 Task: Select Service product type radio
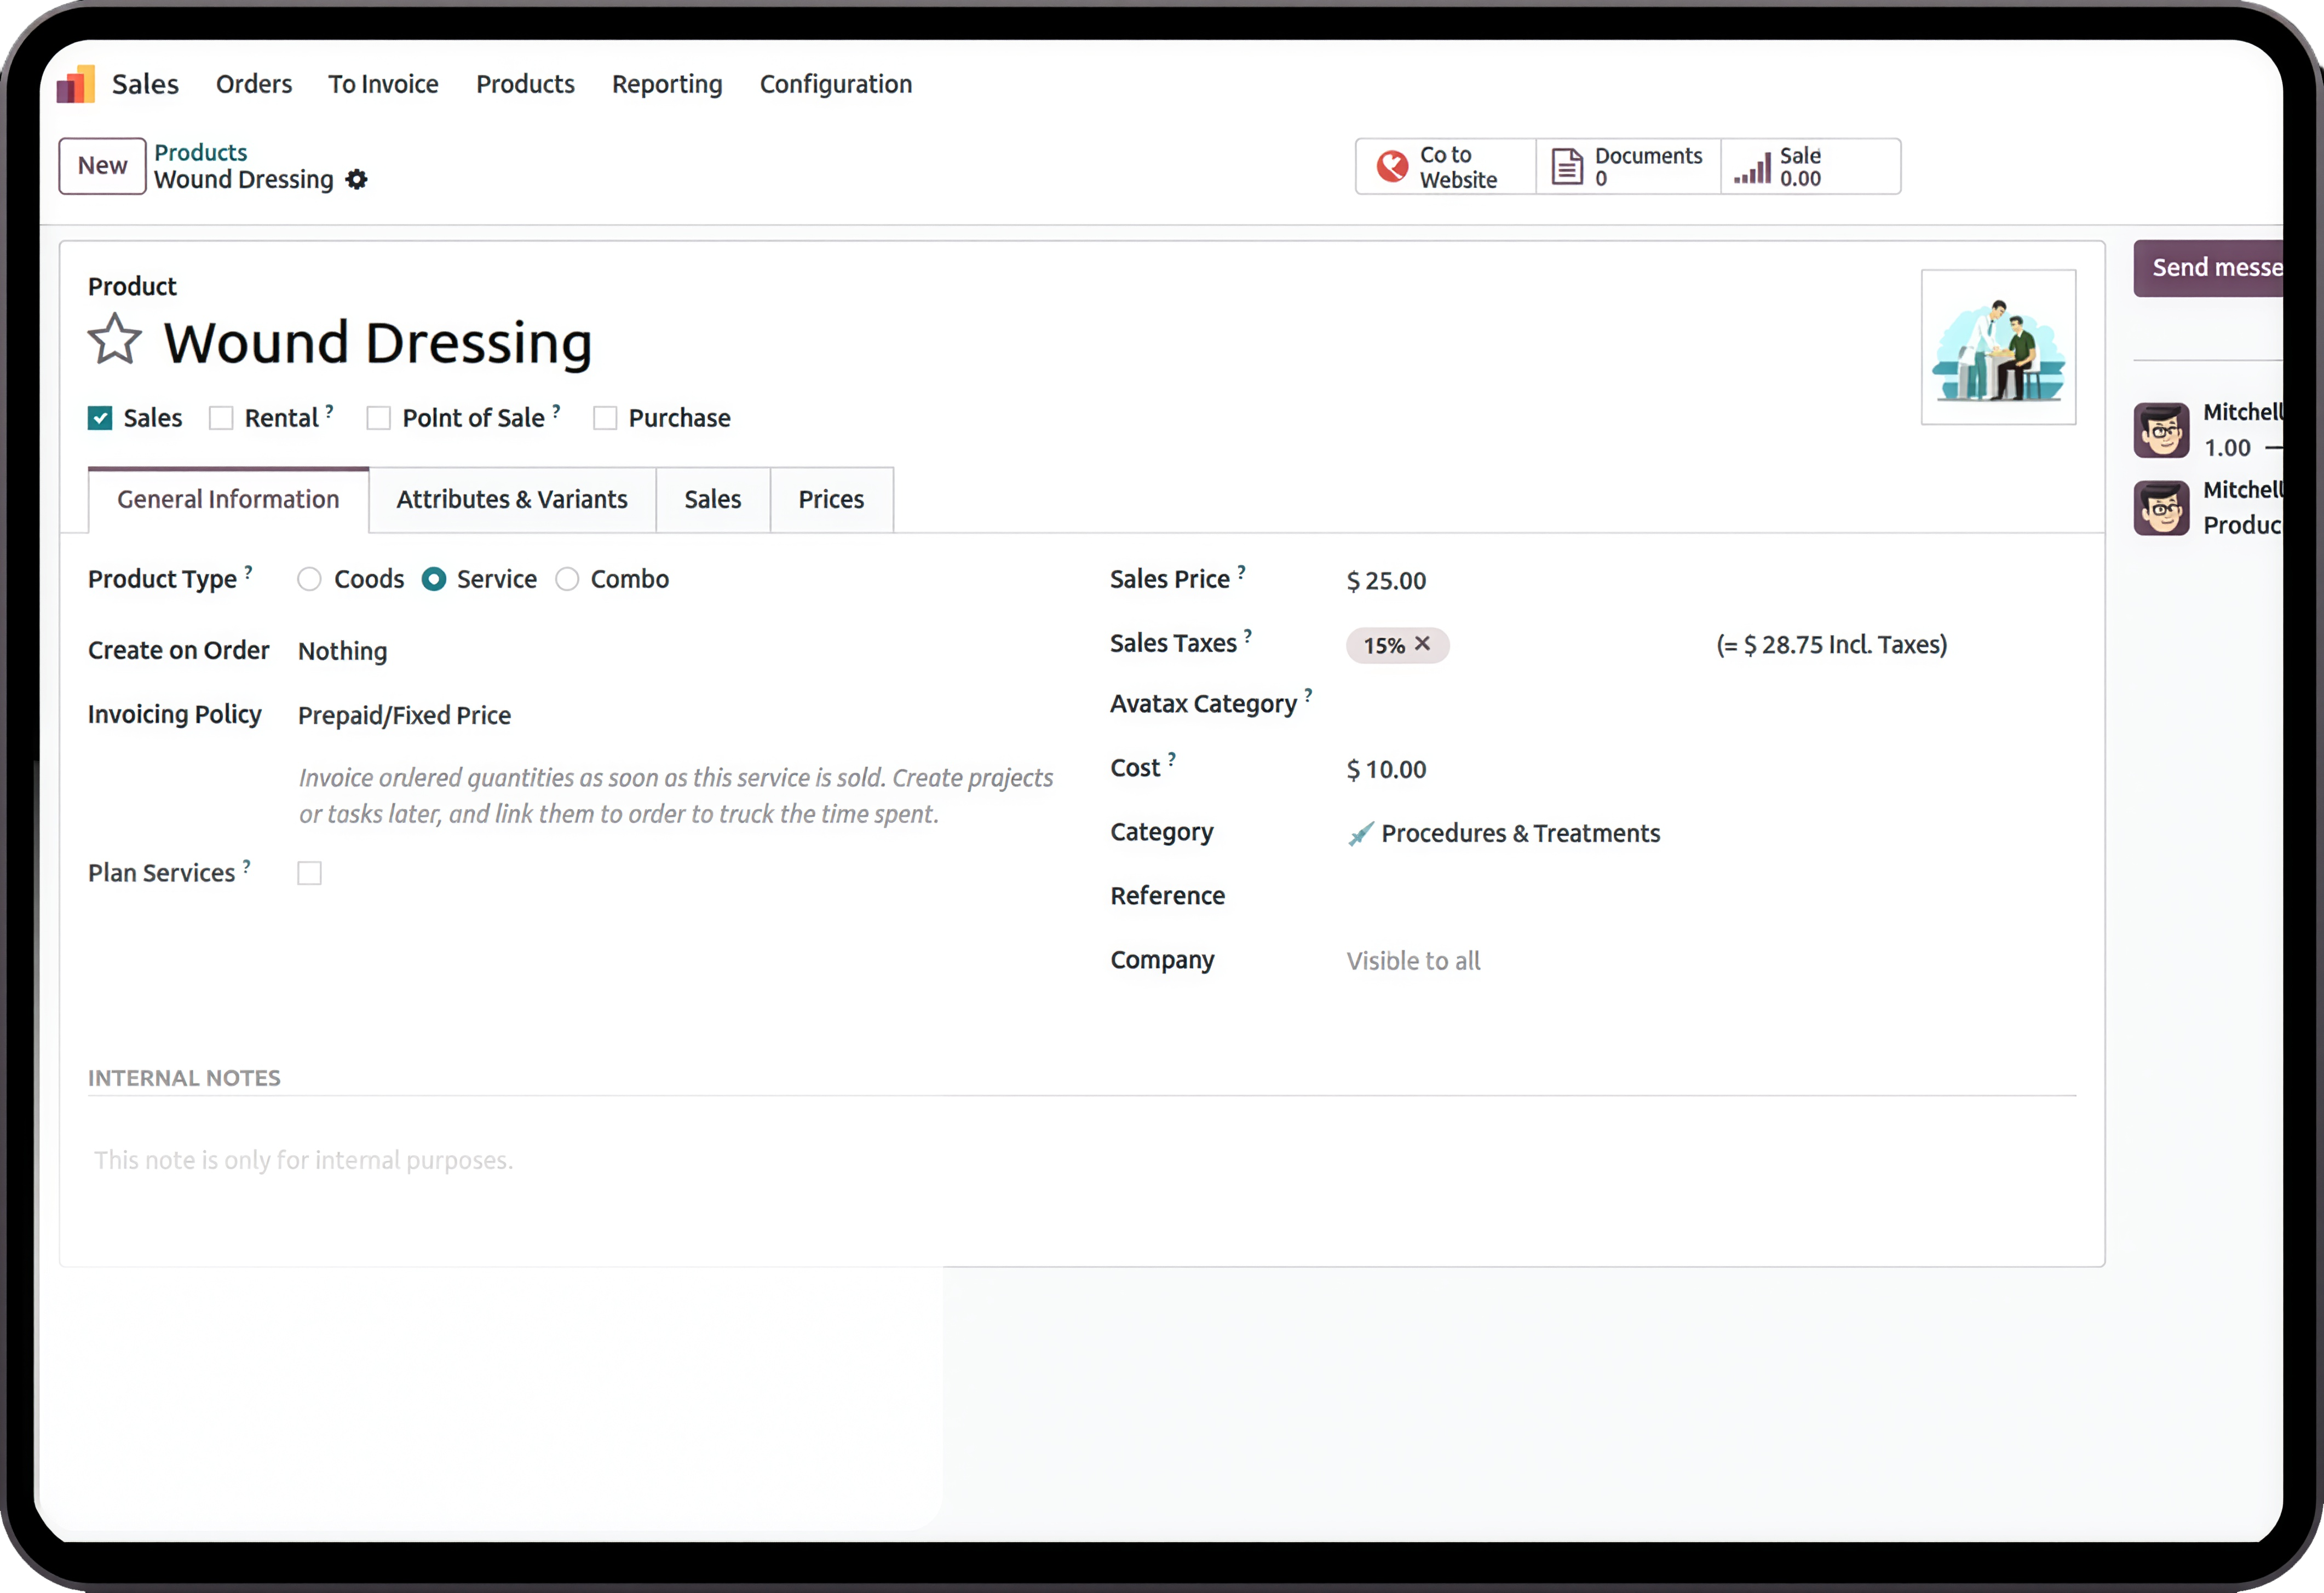pos(433,580)
